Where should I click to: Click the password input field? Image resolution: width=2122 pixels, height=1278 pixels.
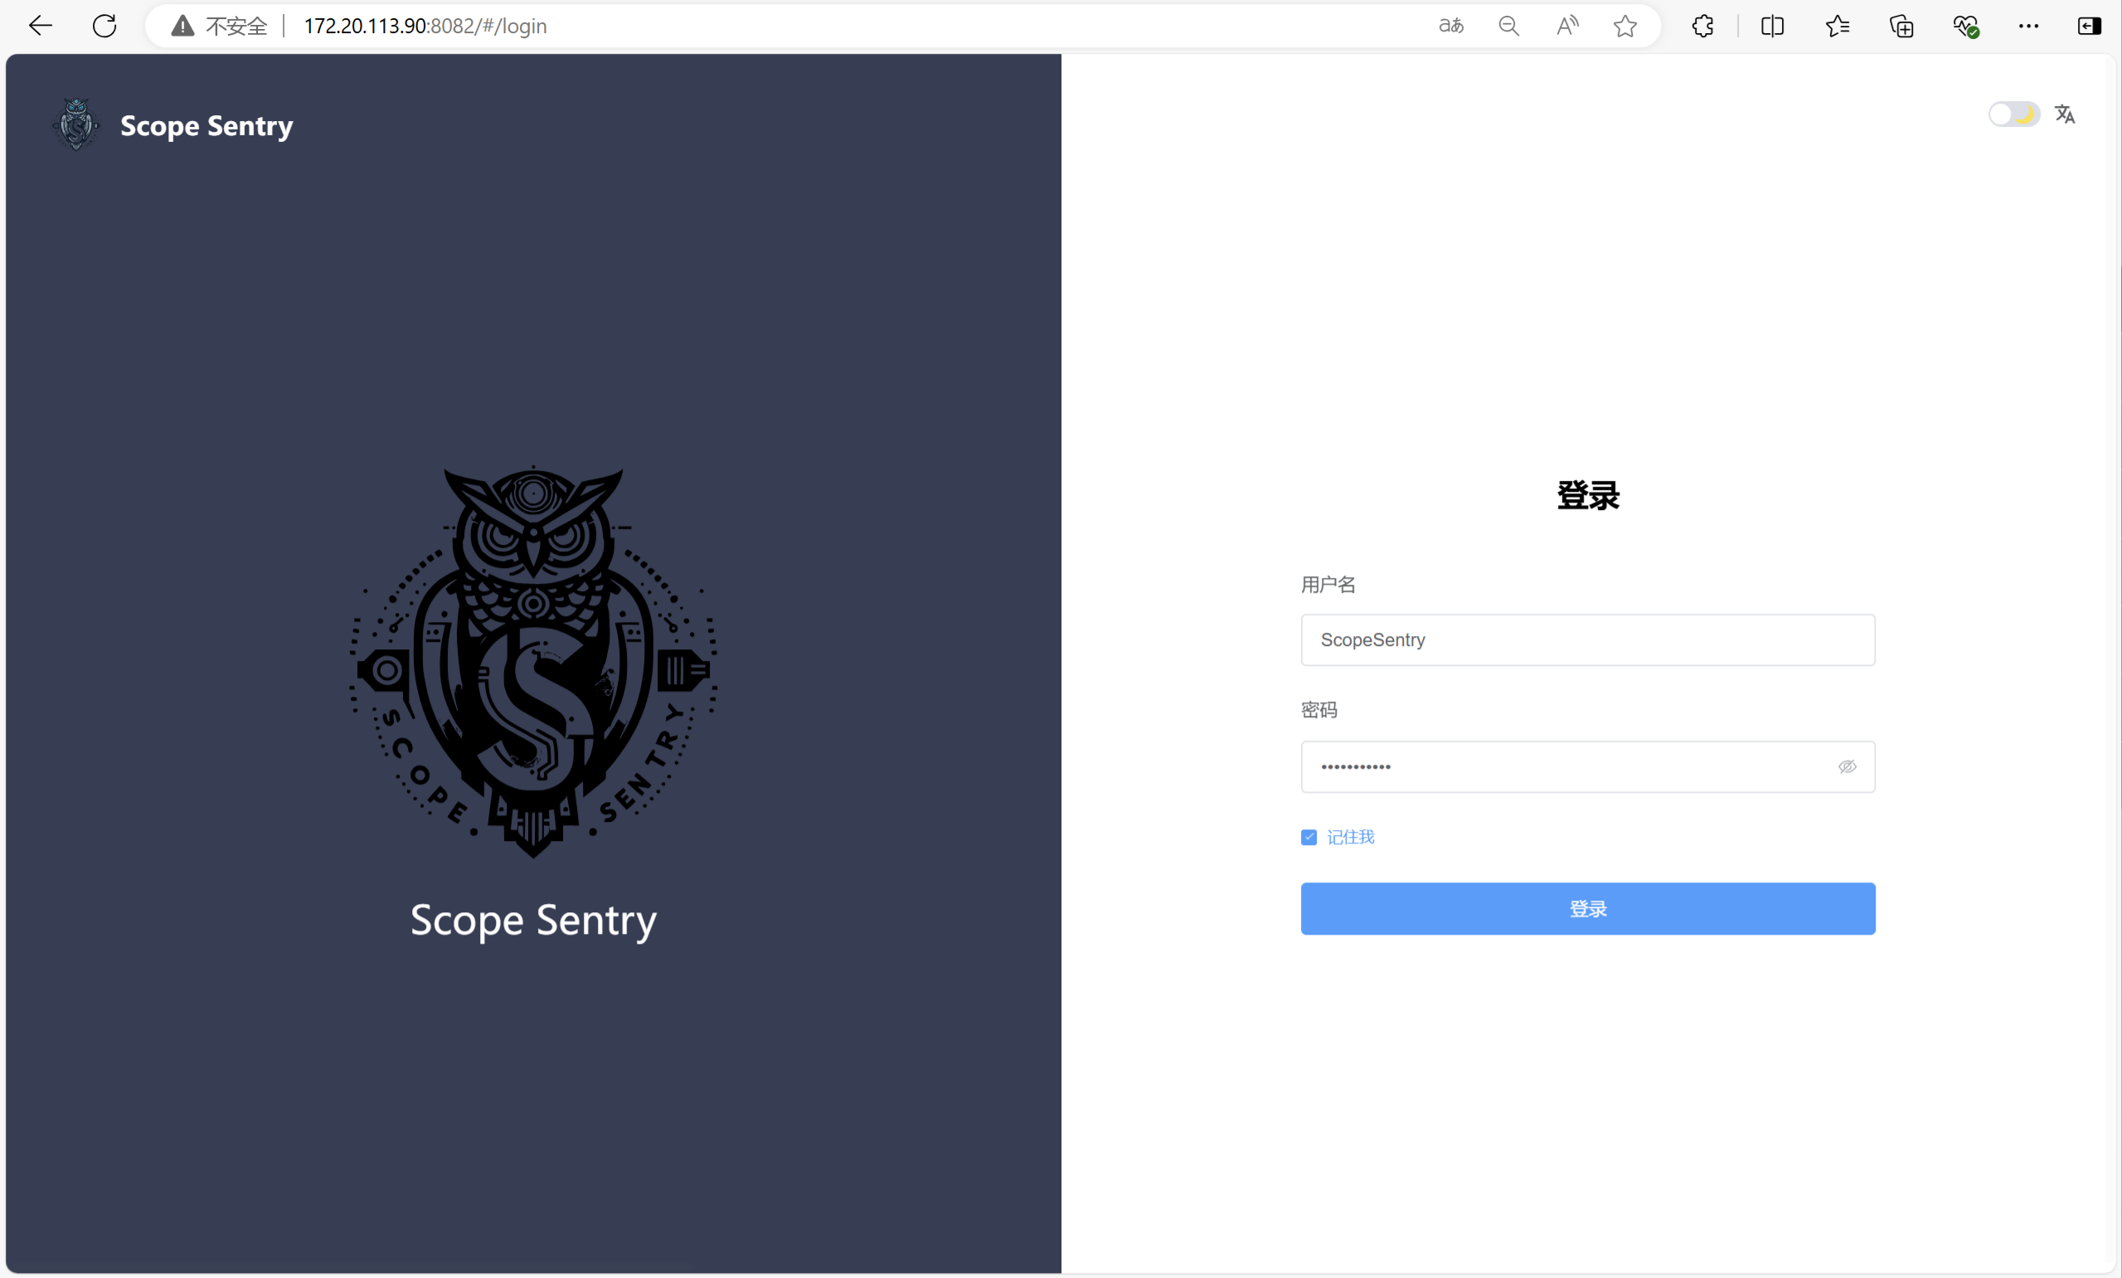coord(1587,765)
